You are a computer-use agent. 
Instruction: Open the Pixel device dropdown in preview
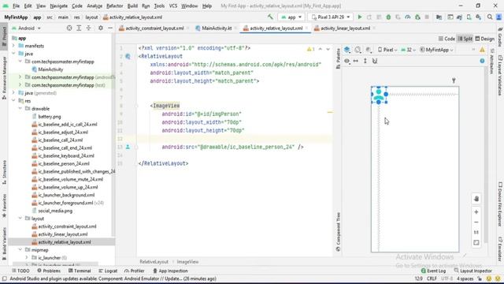click(387, 50)
